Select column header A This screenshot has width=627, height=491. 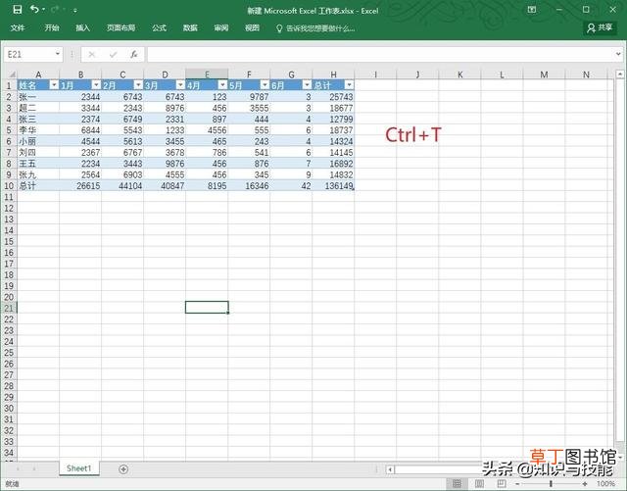(38, 74)
